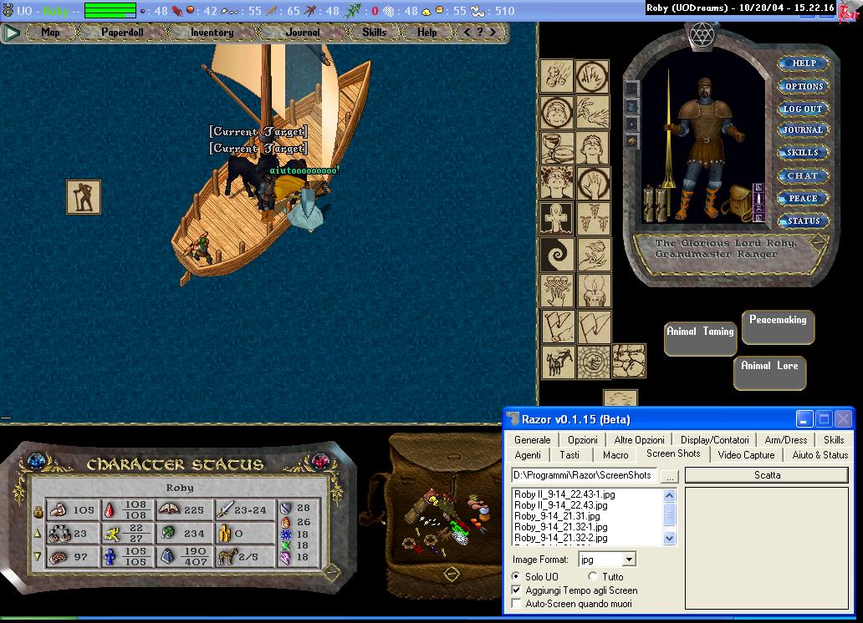863x623 pixels.
Task: Select the Solo UO radio button
Action: (516, 576)
